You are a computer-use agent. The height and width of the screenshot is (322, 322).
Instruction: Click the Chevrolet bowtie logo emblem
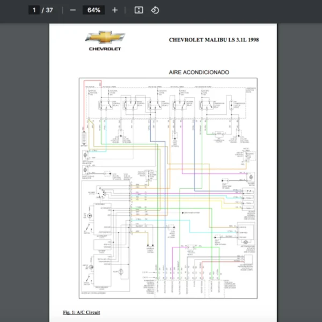[x=105, y=38]
